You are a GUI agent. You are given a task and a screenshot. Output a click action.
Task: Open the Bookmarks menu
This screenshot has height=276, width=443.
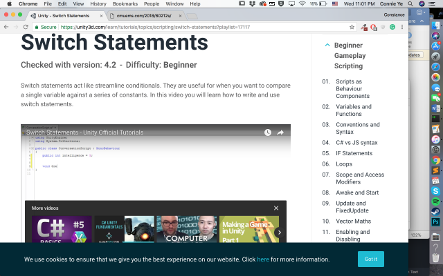(x=125, y=3)
